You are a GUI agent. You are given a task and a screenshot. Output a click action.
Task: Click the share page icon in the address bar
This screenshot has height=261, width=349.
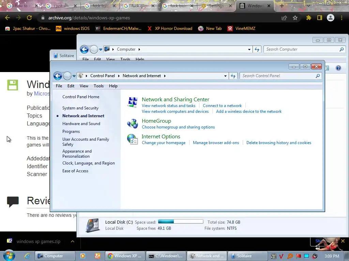click(284, 18)
